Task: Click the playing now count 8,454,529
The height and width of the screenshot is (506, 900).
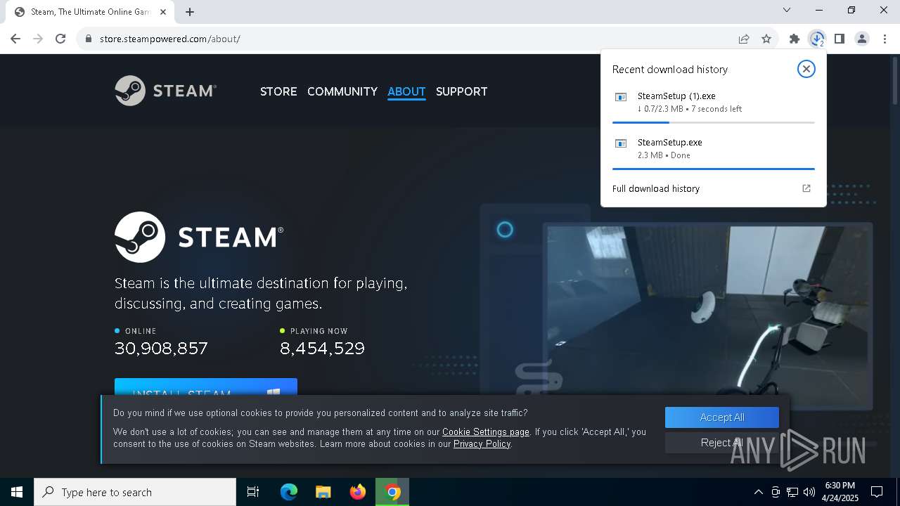Action: coord(322,349)
